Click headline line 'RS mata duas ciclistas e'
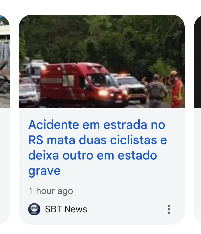The width and height of the screenshot is (201, 234). tap(97, 140)
